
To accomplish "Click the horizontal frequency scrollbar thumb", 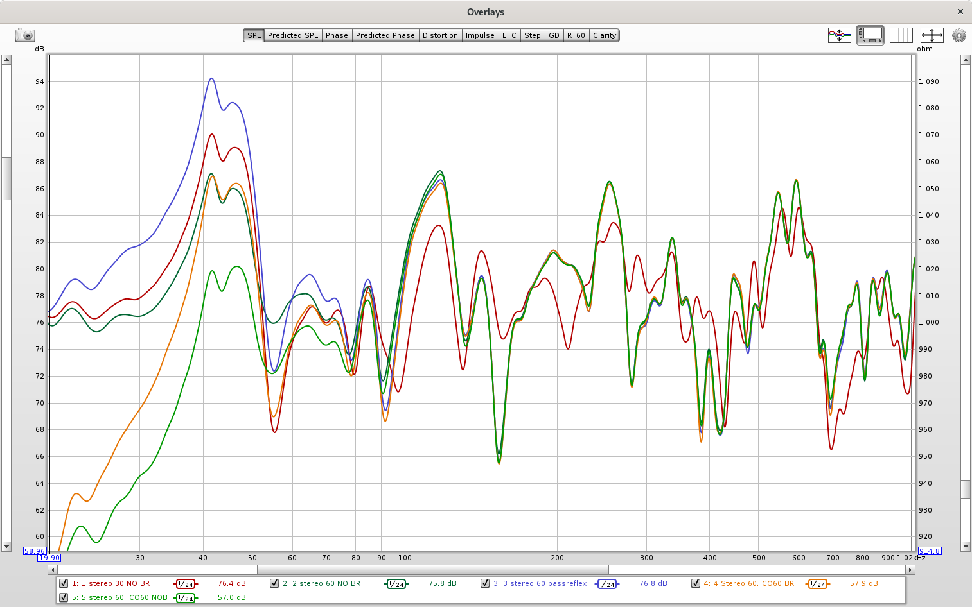I will pyautogui.click(x=433, y=570).
